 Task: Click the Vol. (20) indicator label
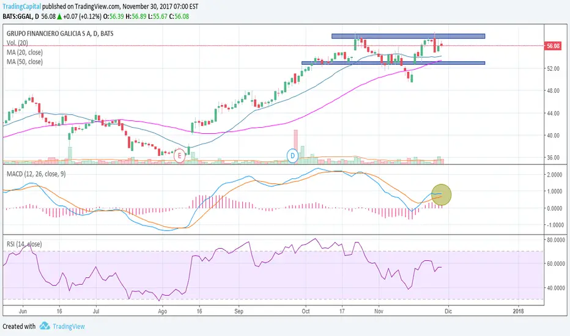pos(17,43)
